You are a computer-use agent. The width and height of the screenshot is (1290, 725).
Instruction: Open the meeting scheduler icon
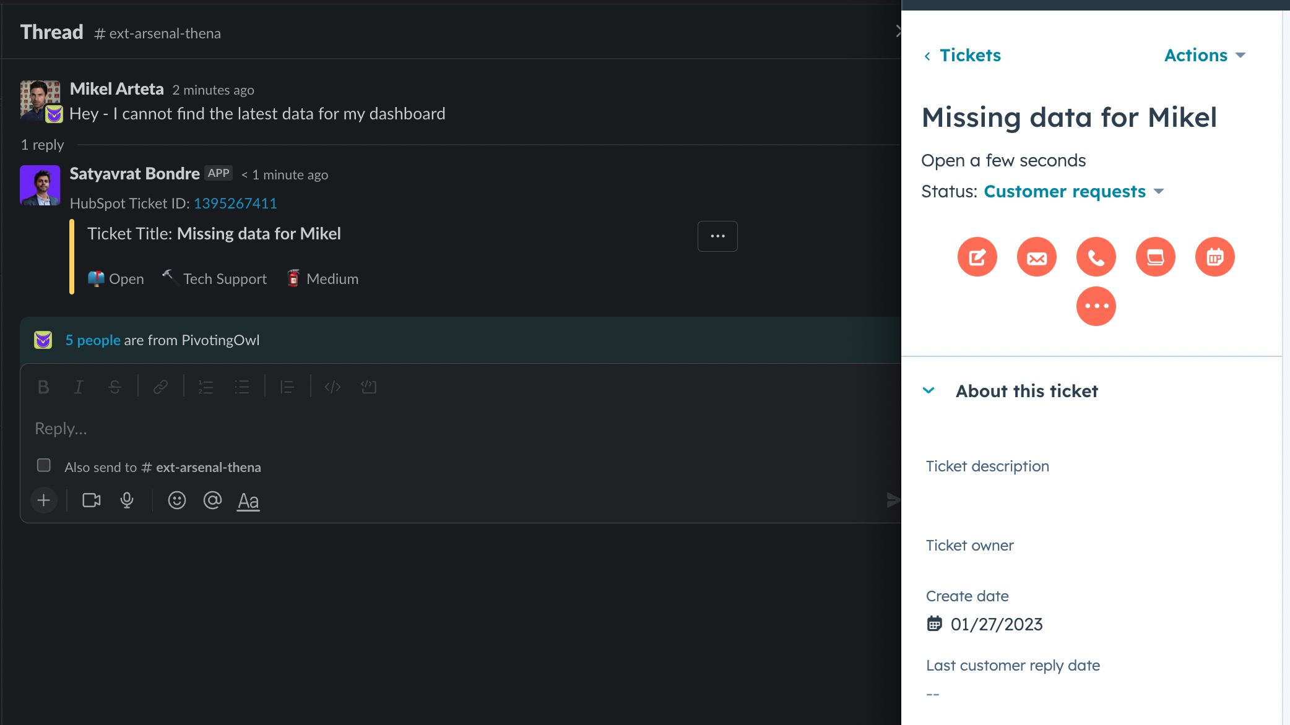(x=1215, y=257)
